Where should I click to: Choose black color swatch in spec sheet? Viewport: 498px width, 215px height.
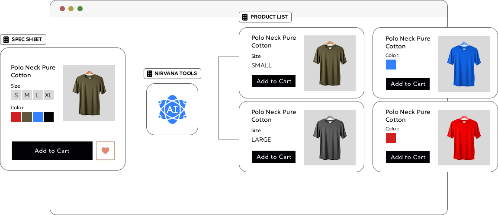(48, 117)
